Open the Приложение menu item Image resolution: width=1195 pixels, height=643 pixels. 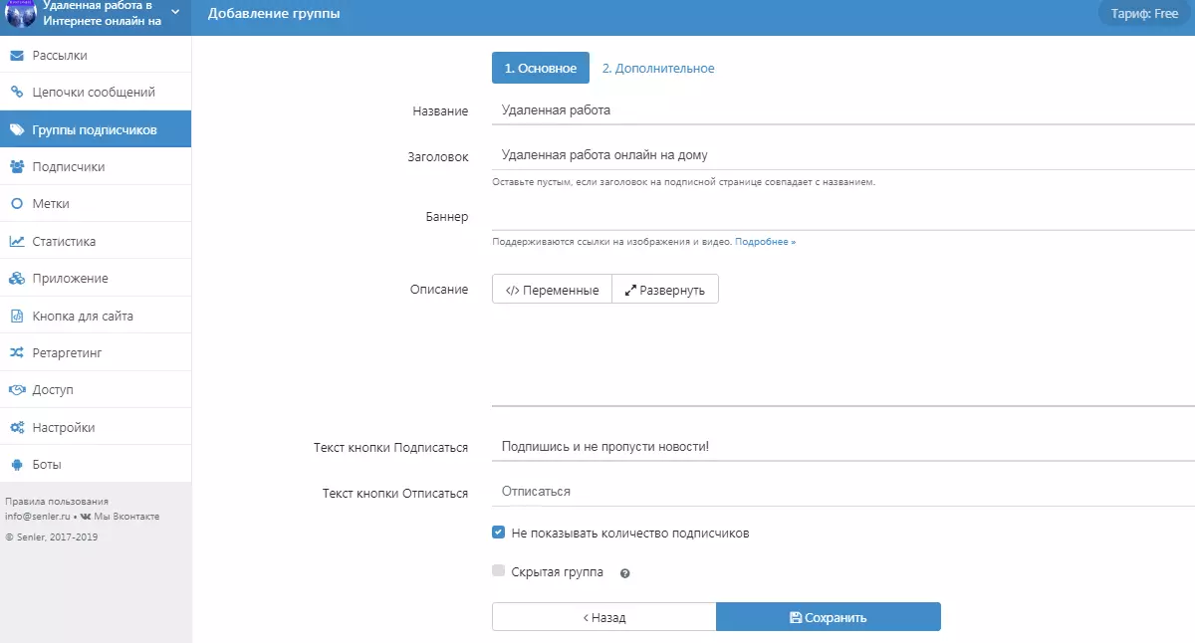tap(96, 278)
